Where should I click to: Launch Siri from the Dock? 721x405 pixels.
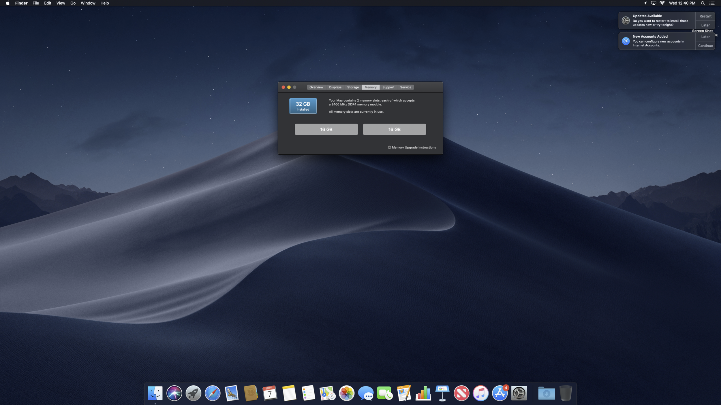pyautogui.click(x=174, y=393)
